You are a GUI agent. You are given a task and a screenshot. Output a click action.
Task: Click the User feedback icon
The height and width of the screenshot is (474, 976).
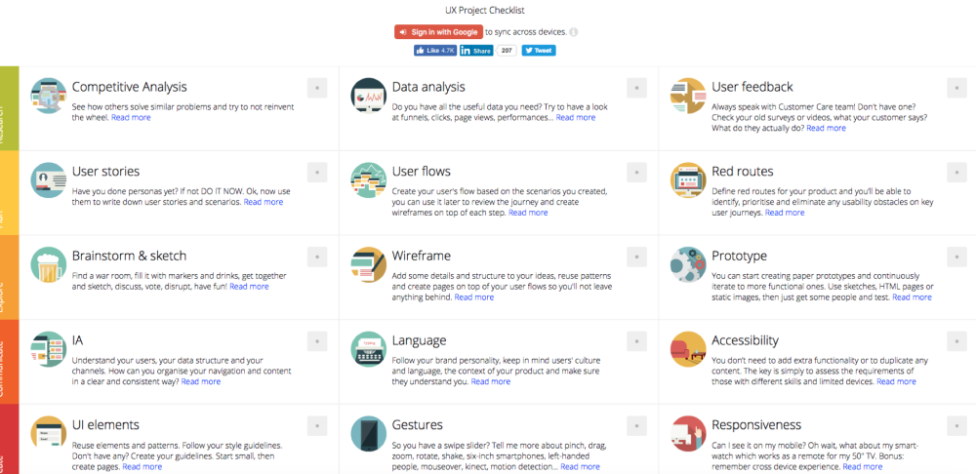coord(688,96)
